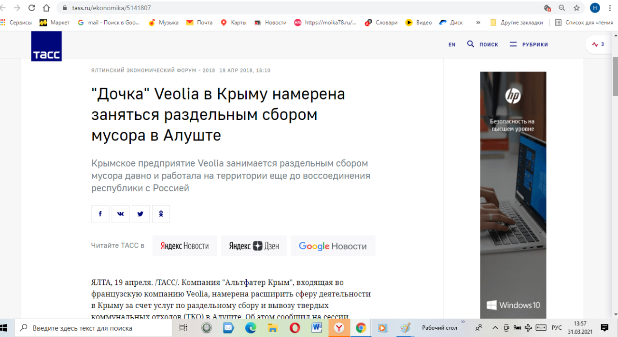
Task: Open Словари bookmark
Action: [381, 22]
